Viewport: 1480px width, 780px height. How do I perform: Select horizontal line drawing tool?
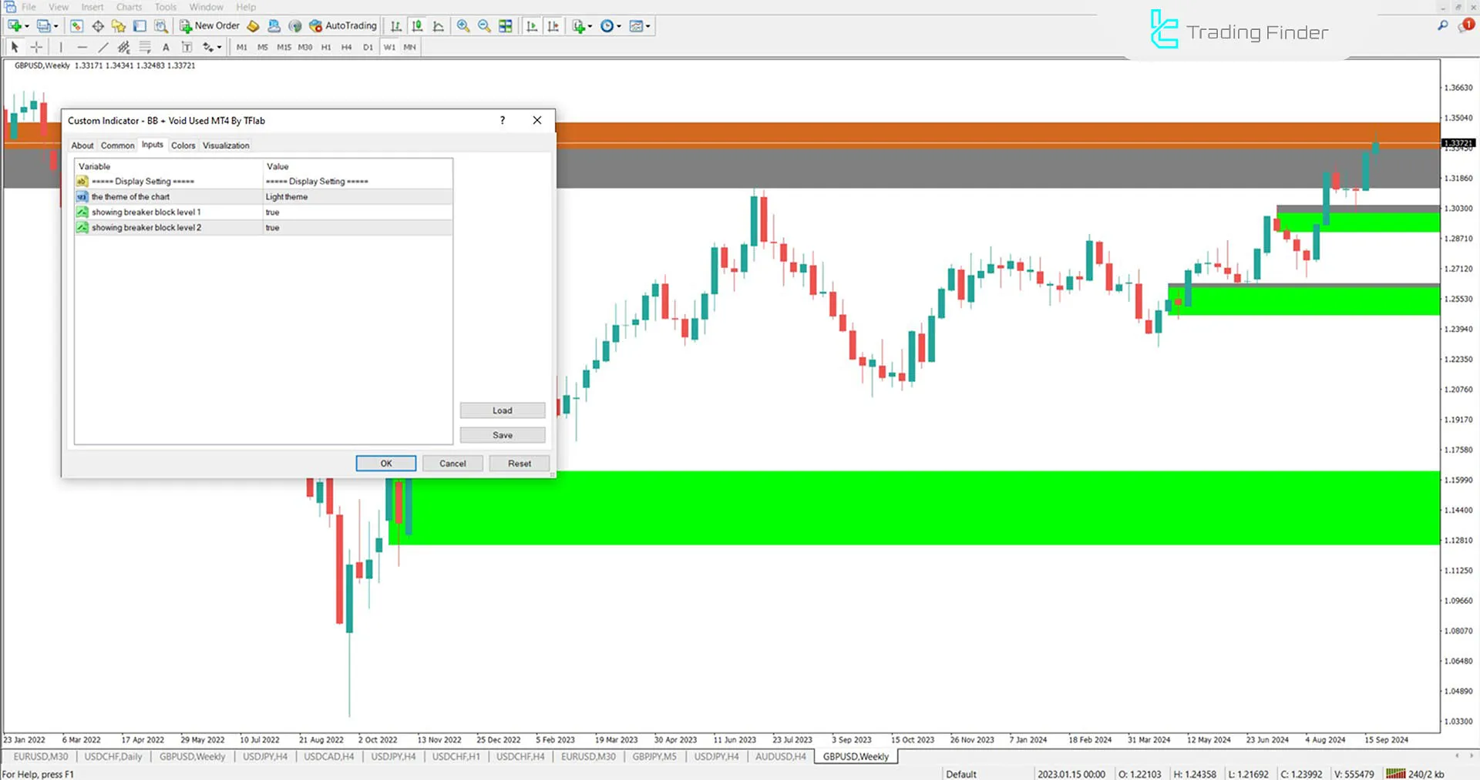point(82,47)
